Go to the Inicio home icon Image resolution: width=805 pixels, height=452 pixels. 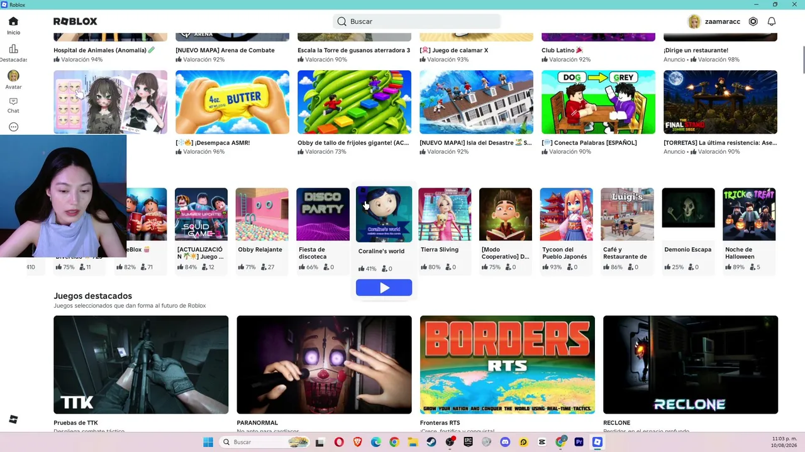coord(13,21)
